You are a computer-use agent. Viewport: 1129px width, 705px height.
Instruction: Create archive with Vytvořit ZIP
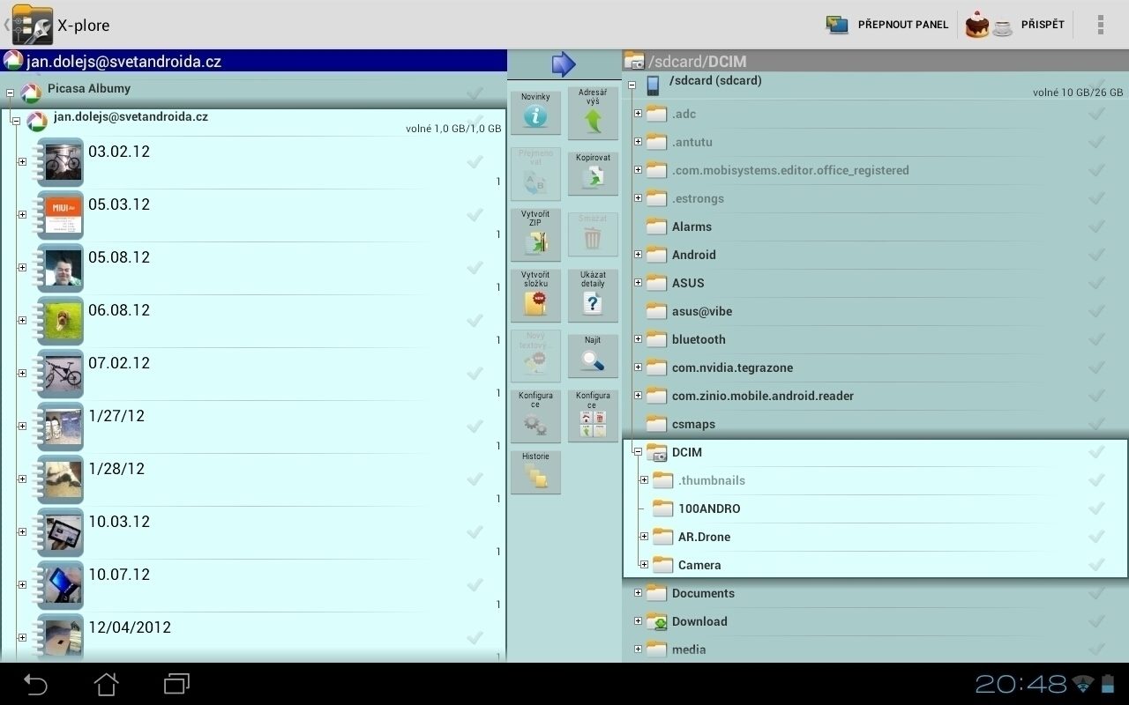click(x=535, y=234)
